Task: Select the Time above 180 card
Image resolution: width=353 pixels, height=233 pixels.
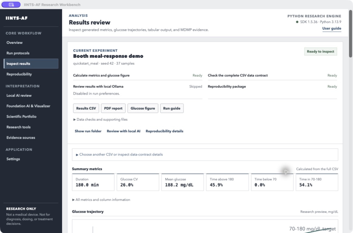Action: [x=227, y=182]
